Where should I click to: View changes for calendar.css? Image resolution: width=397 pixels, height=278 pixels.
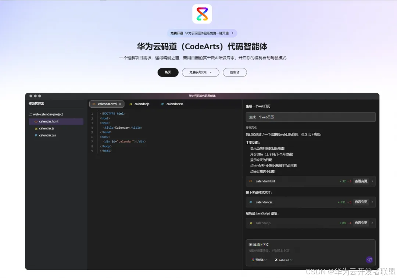point(361,202)
